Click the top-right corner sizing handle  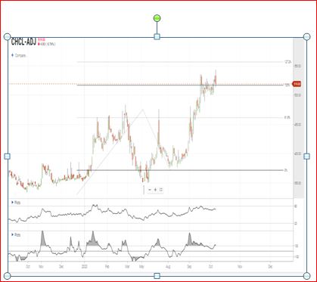pos(306,37)
